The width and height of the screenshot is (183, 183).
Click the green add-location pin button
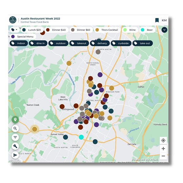pyautogui.click(x=15, y=120)
